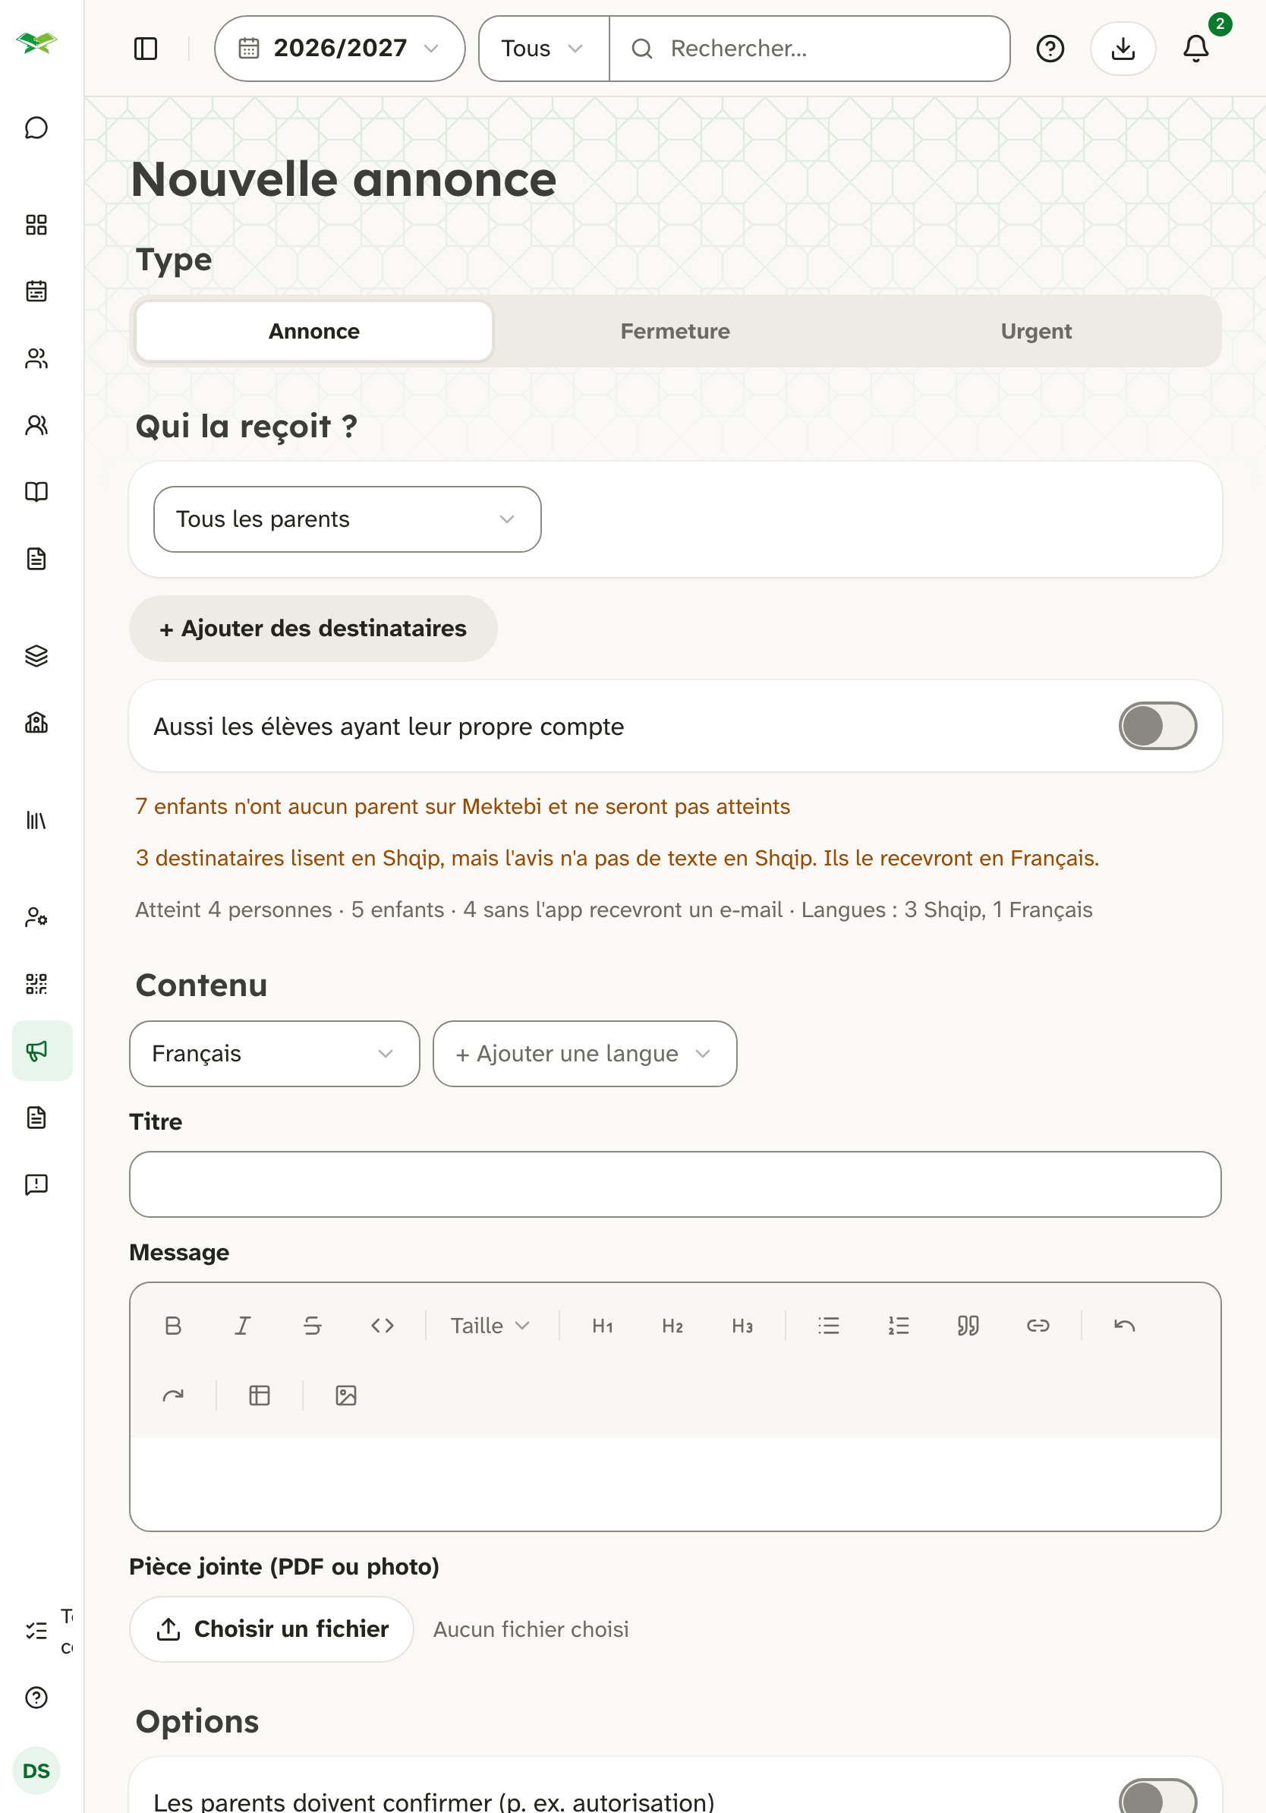Insert inline code in message editor
The width and height of the screenshot is (1266, 1813).
tap(382, 1326)
